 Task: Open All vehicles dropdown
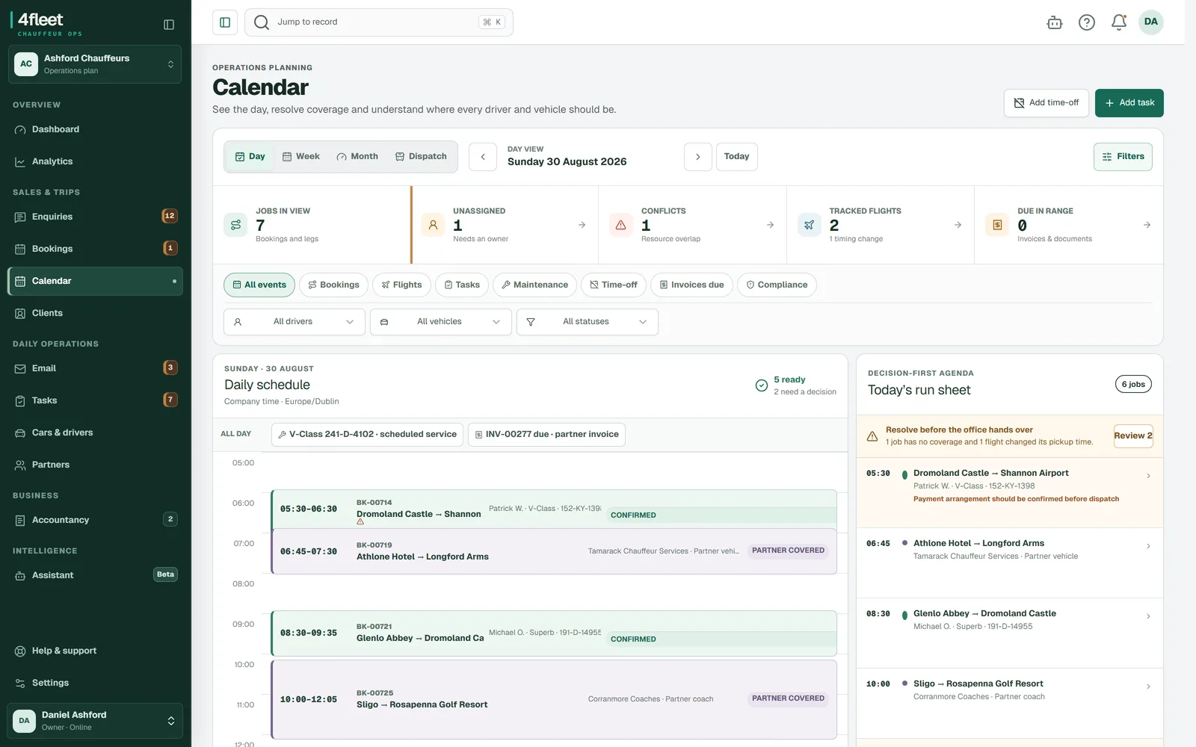[441, 322]
